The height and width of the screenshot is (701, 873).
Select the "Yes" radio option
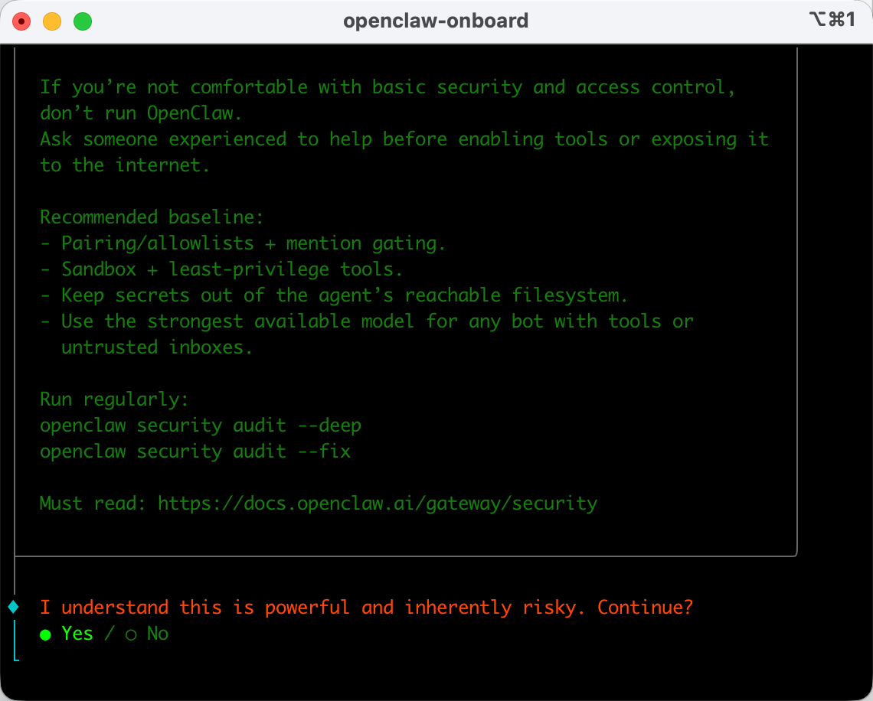[67, 634]
